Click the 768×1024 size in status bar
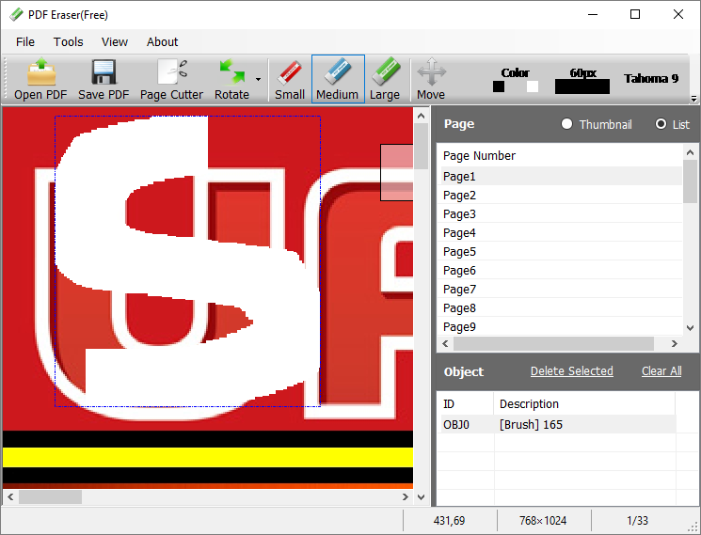 543,520
